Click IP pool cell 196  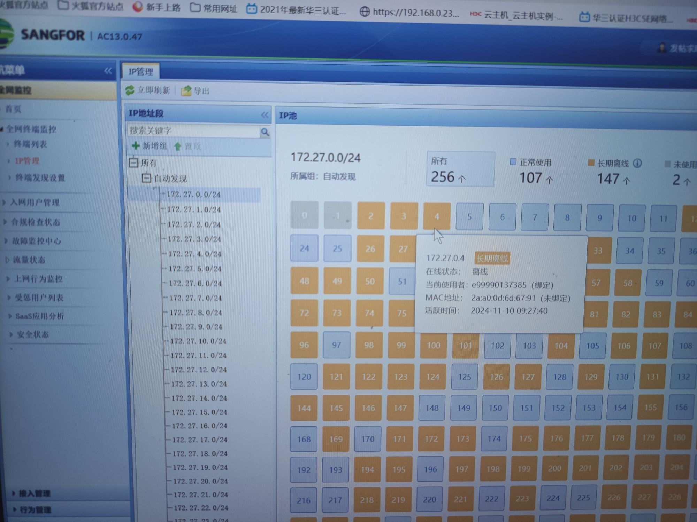click(430, 469)
